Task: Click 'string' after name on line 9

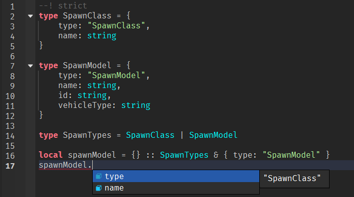Action: [102, 86]
